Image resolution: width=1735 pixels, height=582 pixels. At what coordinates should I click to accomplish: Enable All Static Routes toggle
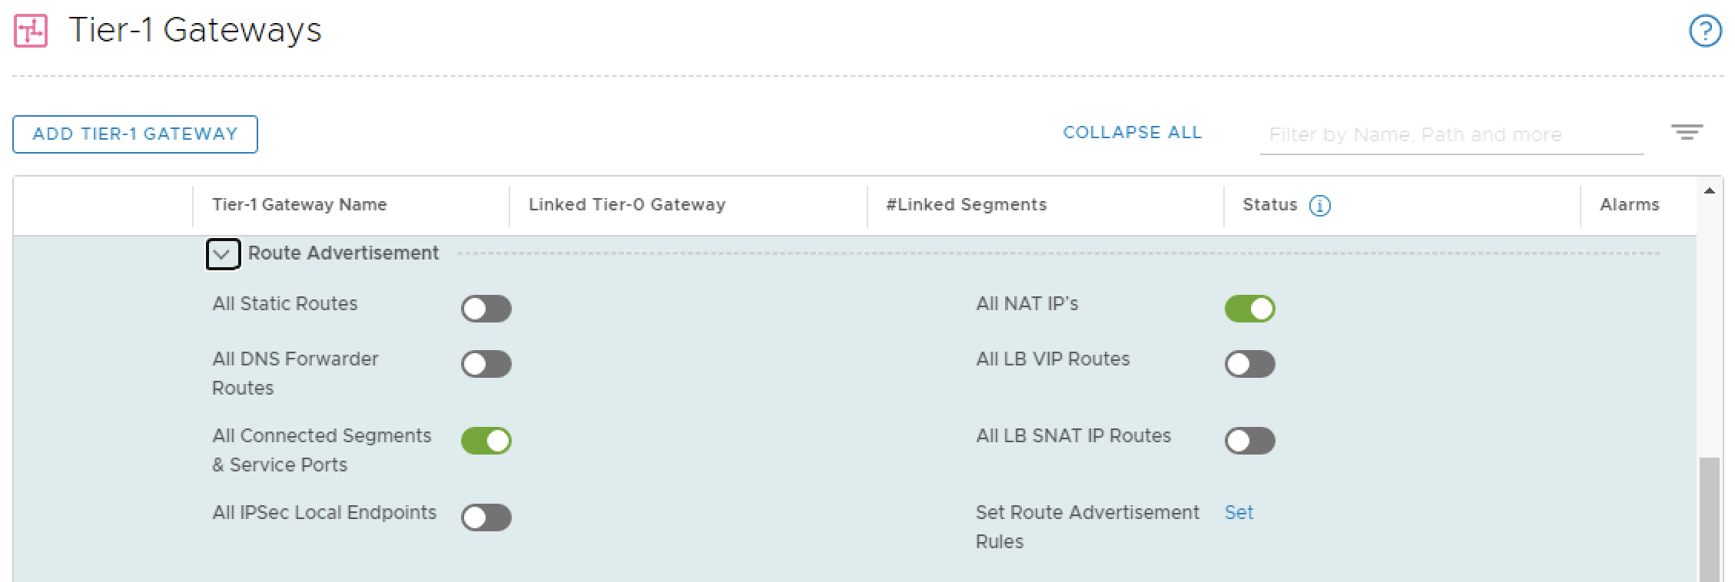click(486, 309)
